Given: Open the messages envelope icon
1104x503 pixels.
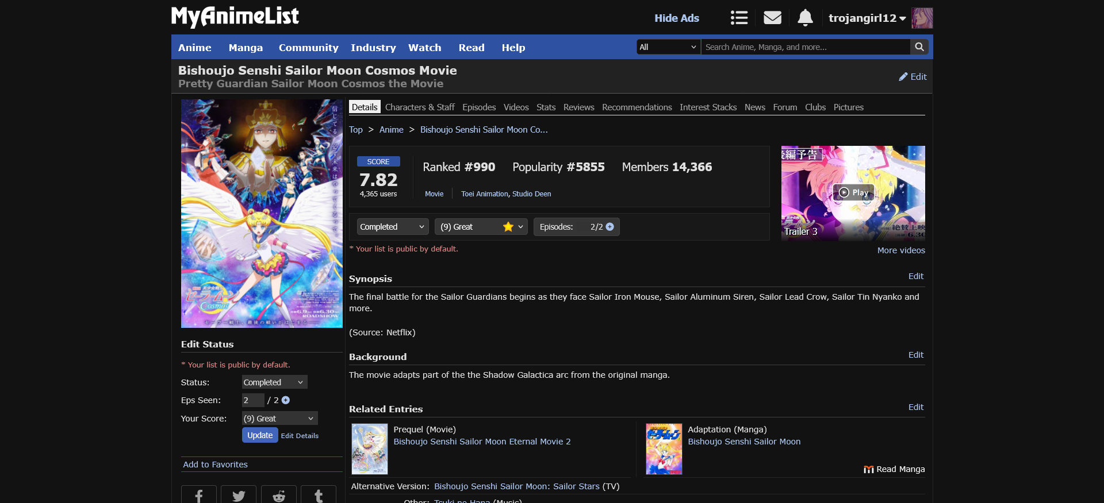Looking at the screenshot, I should click(772, 18).
